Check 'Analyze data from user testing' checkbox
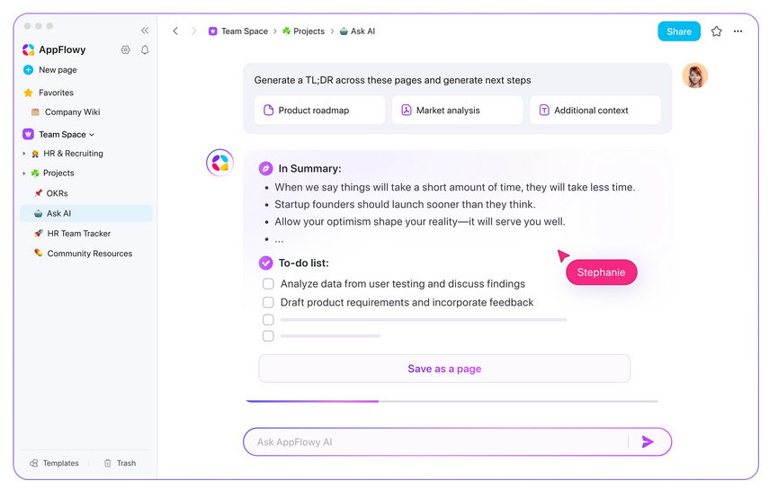The width and height of the screenshot is (778, 490). click(x=268, y=284)
